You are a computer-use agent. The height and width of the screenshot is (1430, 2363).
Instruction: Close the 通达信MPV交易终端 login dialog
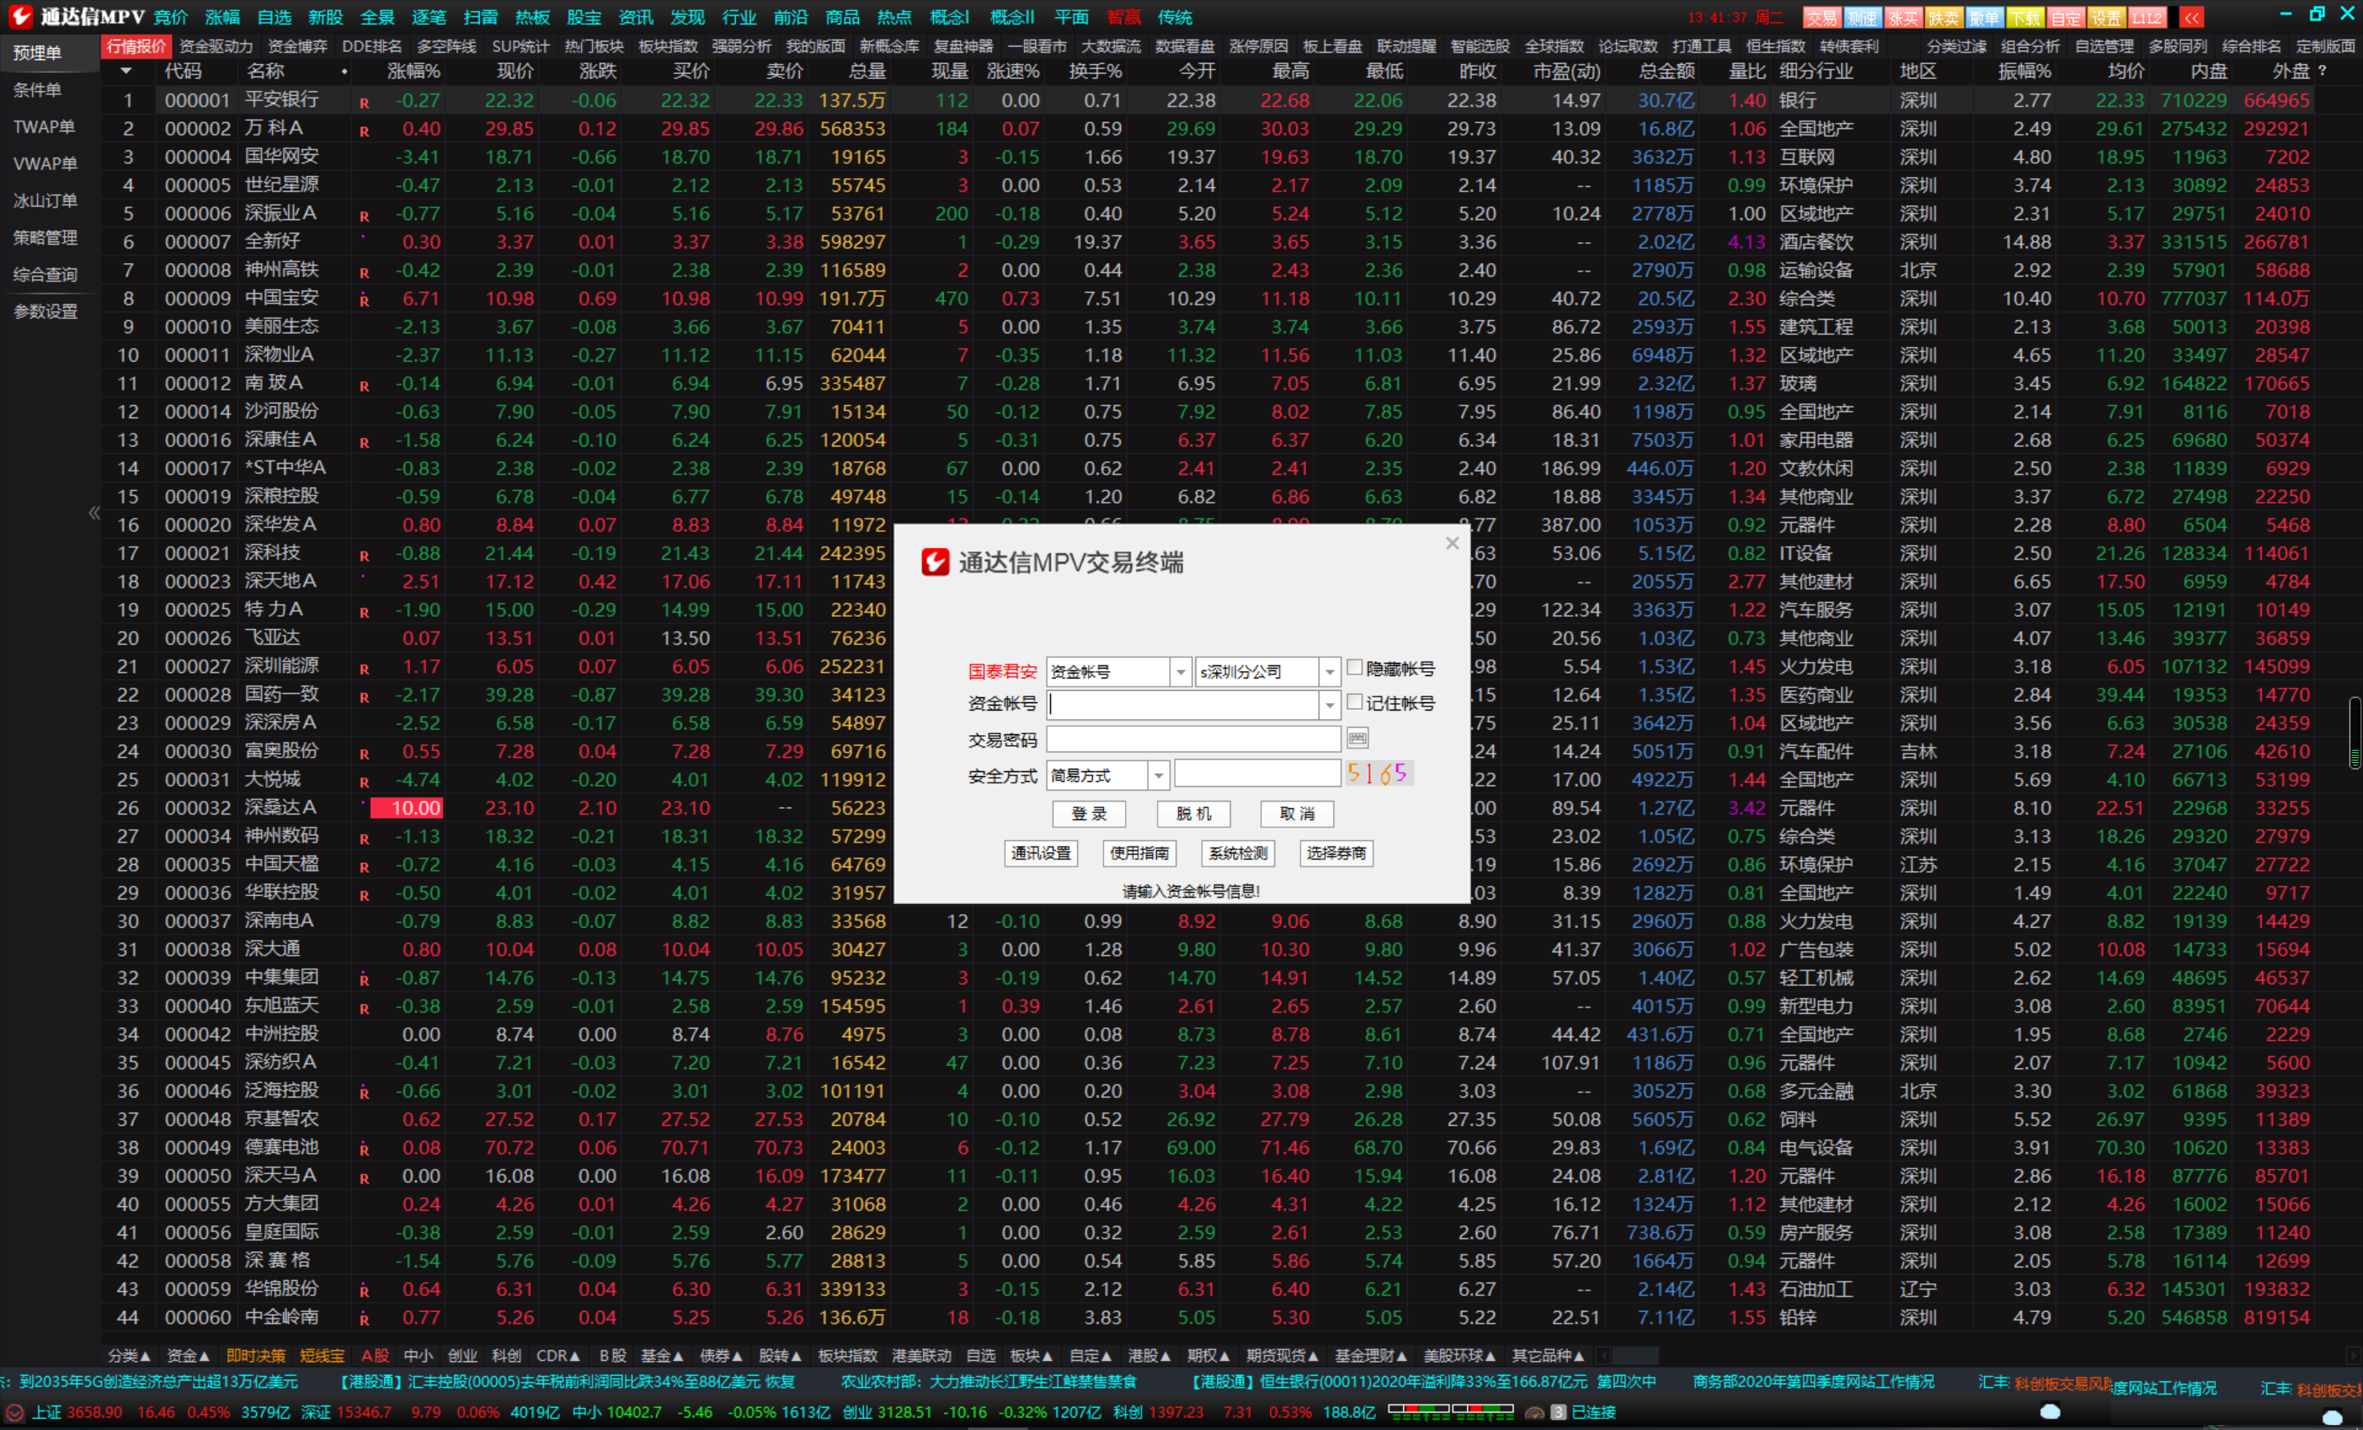(x=1452, y=543)
